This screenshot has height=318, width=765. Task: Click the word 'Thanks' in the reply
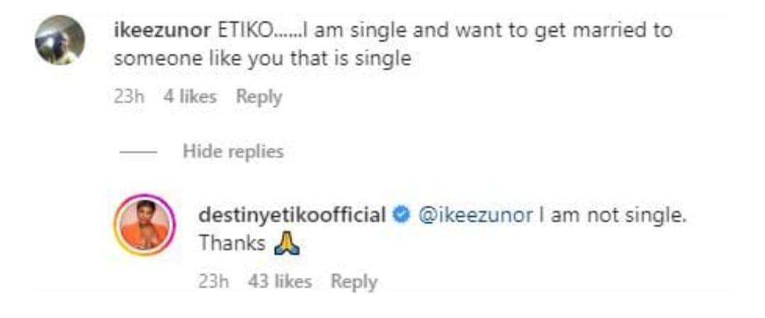[232, 244]
